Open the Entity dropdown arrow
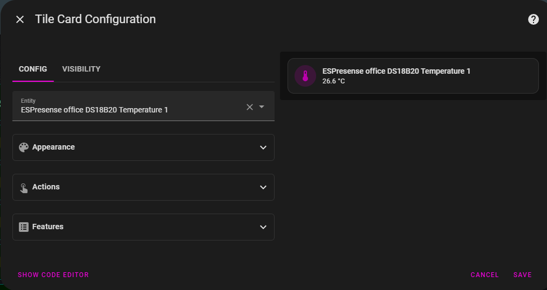This screenshot has width=547, height=290. 262,107
